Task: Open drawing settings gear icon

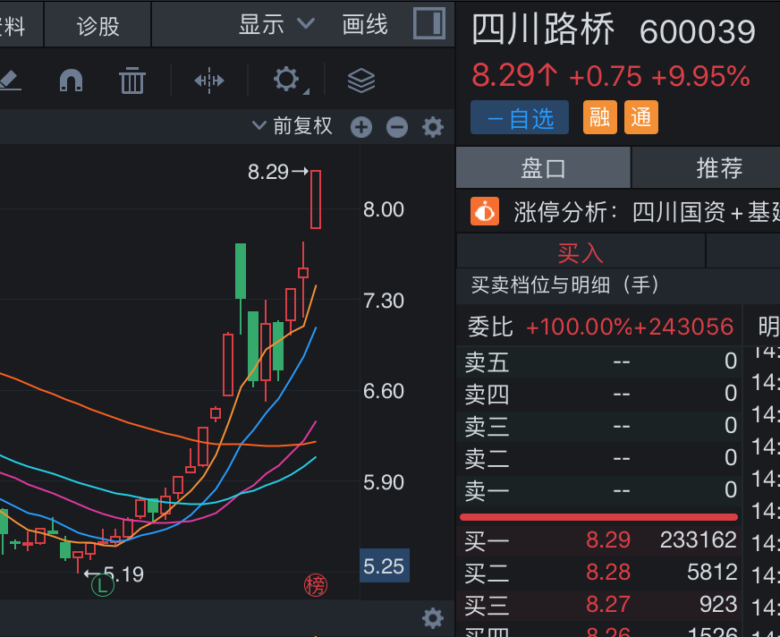Action: click(288, 80)
